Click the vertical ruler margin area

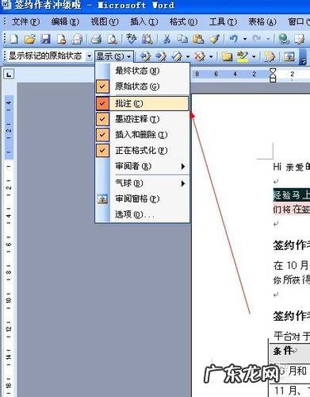pyautogui.click(x=9, y=126)
